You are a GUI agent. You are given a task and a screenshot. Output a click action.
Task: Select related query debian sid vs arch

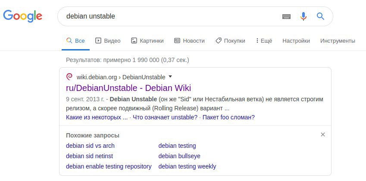[x=90, y=146]
